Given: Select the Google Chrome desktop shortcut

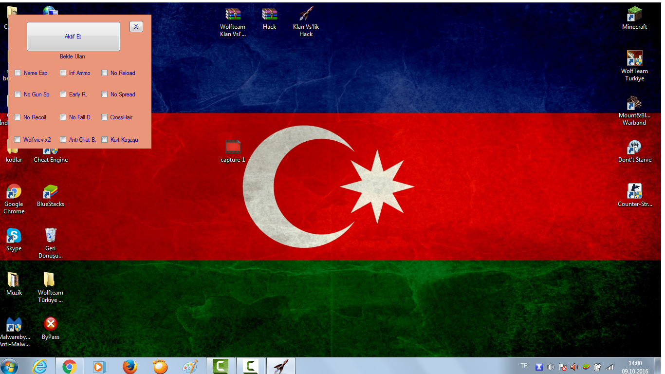Looking at the screenshot, I should (14, 200).
